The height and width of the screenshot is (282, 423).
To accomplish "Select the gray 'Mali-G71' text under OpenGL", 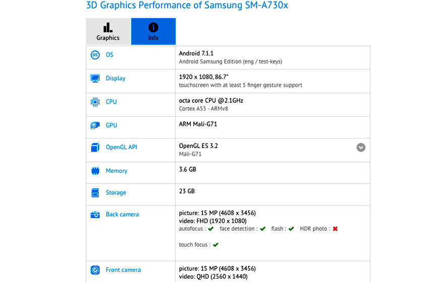I will [190, 154].
